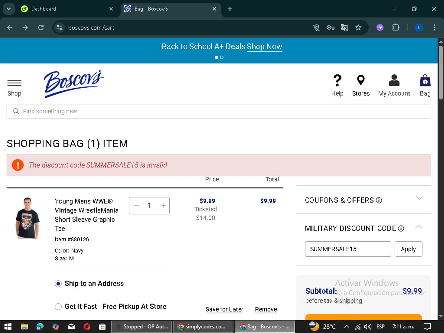Open WWE WrestleMania Tee product title
This screenshot has width=444, height=333.
click(x=86, y=215)
